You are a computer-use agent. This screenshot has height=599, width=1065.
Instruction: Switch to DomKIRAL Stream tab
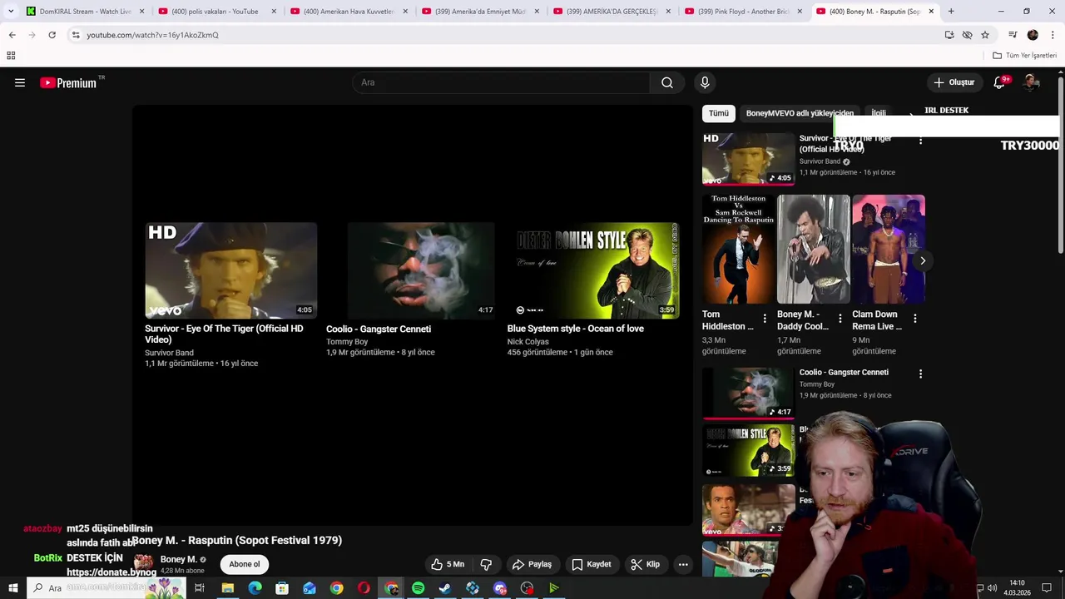coord(85,12)
